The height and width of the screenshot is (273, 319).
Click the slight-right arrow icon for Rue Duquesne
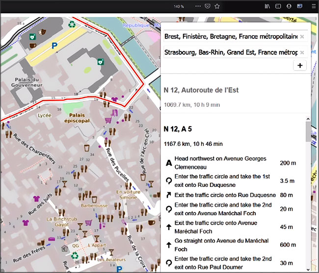tap(169, 195)
